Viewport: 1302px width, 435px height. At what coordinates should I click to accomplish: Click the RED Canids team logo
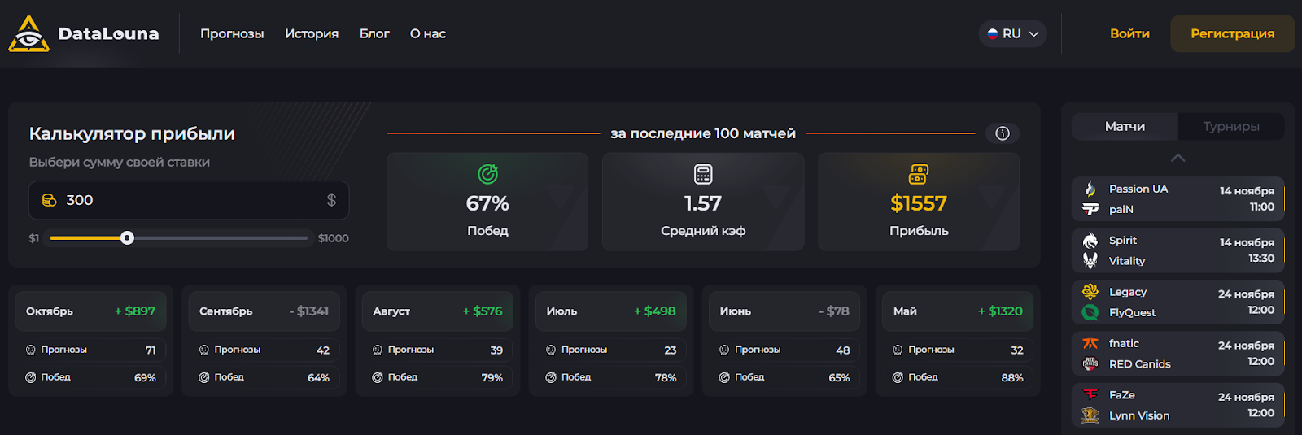(x=1090, y=364)
